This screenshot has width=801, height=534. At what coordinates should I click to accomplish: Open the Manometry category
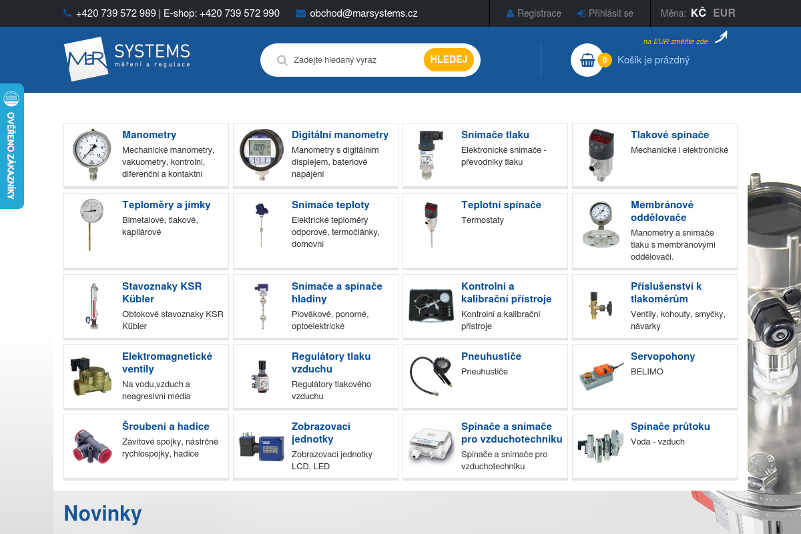(x=148, y=134)
